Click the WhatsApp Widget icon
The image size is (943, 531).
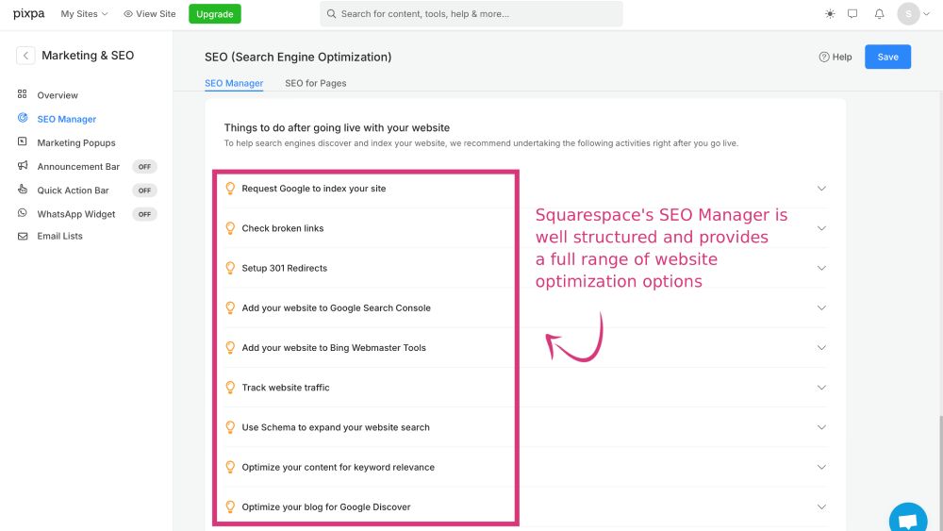click(x=23, y=213)
